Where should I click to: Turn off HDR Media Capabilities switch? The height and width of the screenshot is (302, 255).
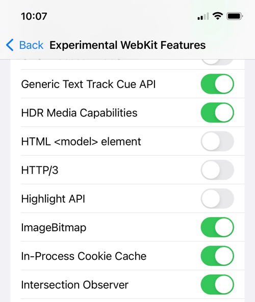(x=217, y=113)
